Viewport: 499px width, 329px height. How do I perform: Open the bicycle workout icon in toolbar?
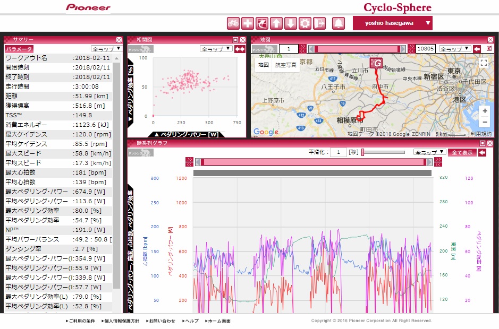[233, 23]
